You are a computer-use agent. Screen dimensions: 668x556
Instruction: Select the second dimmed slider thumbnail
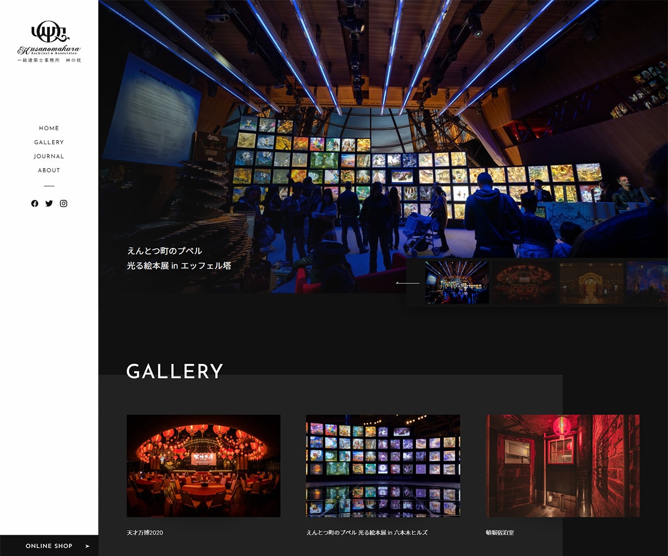tap(524, 282)
